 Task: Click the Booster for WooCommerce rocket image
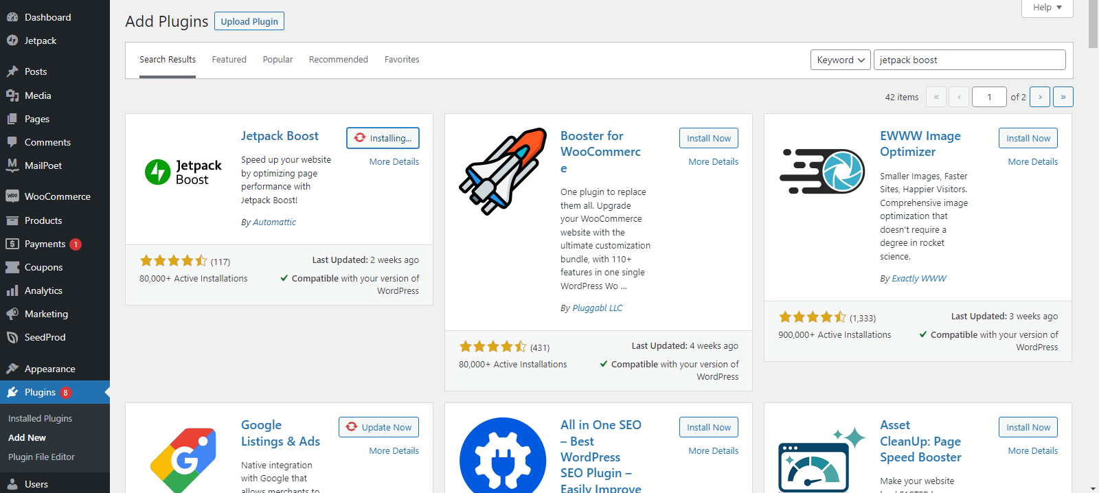tap(503, 172)
